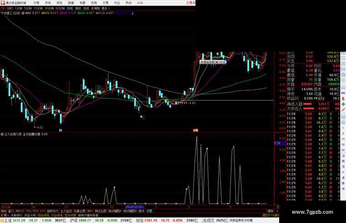
Task: Select the MA2 indicator tab
Action: (x=90, y=211)
